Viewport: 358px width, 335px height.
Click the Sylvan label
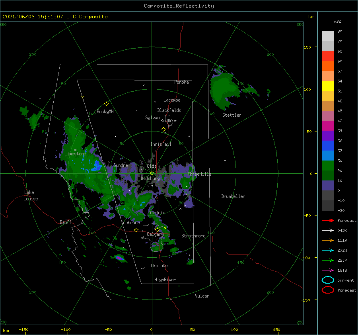[x=152, y=118]
